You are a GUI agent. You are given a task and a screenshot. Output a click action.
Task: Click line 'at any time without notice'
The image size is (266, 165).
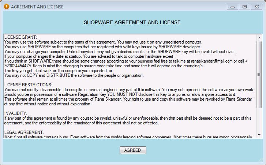click(48, 104)
